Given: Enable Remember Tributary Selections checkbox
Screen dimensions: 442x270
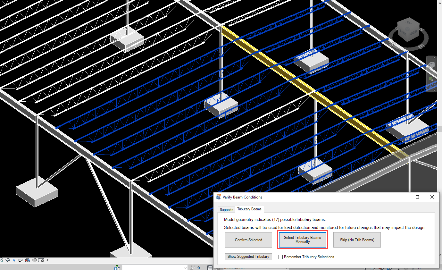Looking at the screenshot, I should [x=280, y=257].
